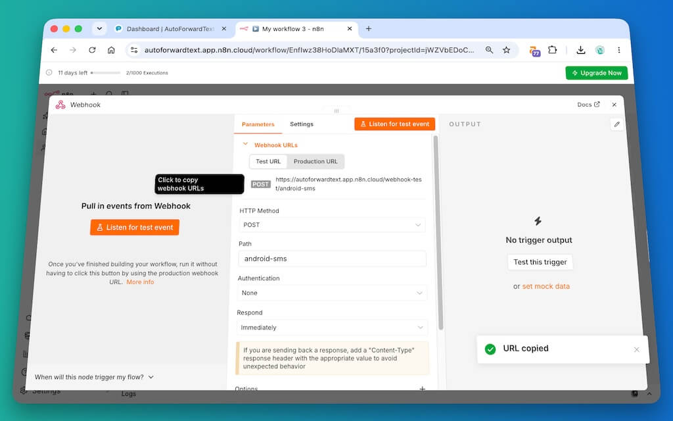The height and width of the screenshot is (421, 673).
Task: Open the tab search dropdown arrow
Action: (99, 29)
